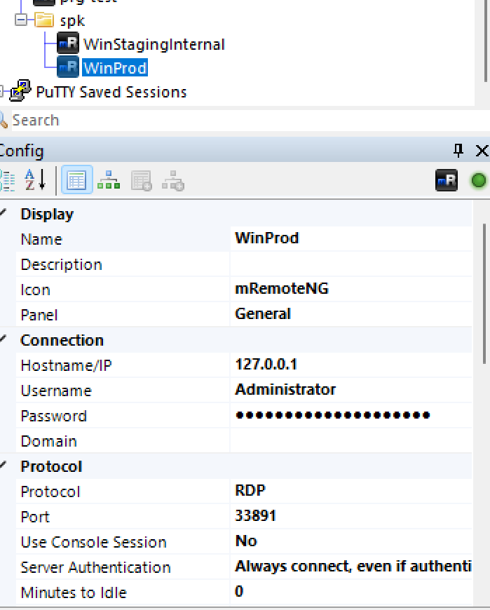
Task: Click the PuTTY Saved Sessions icon
Action: tap(20, 90)
